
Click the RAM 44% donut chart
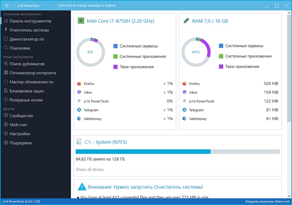[x=196, y=52]
